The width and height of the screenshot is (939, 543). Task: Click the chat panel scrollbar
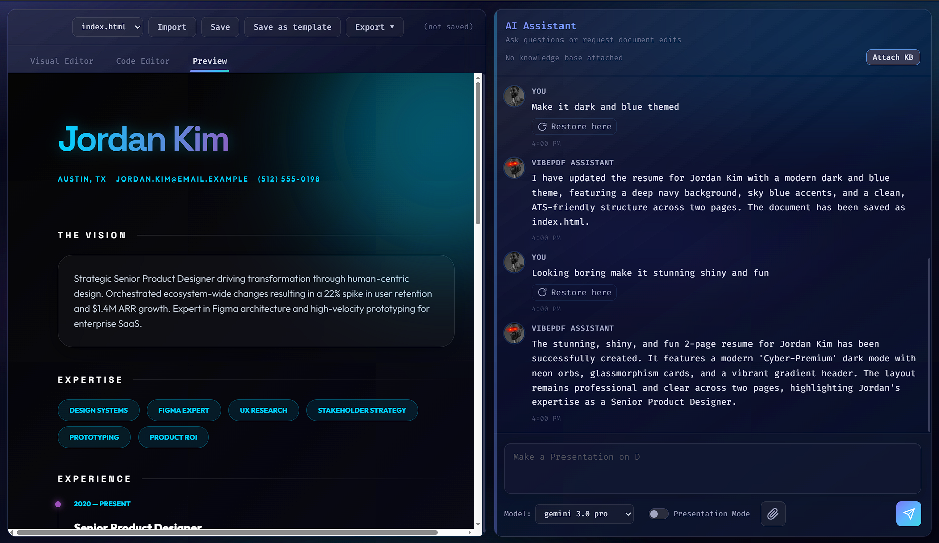tap(929, 344)
